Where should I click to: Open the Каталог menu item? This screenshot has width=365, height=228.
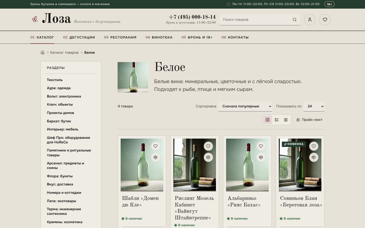pos(42,37)
